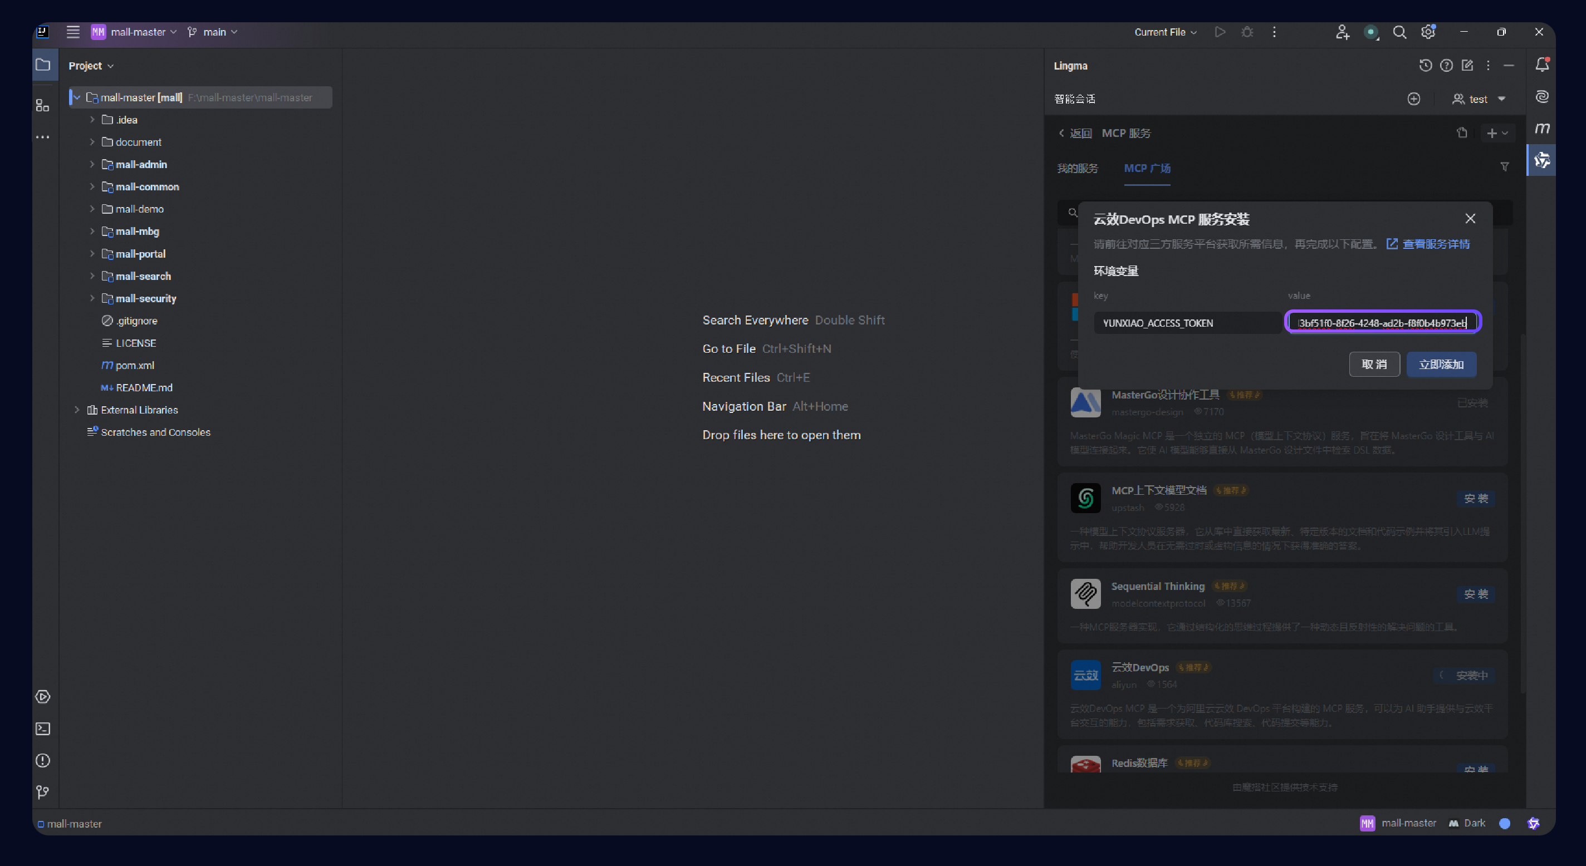Open the mall-master project dropdown
The image size is (1586, 866).
point(134,32)
